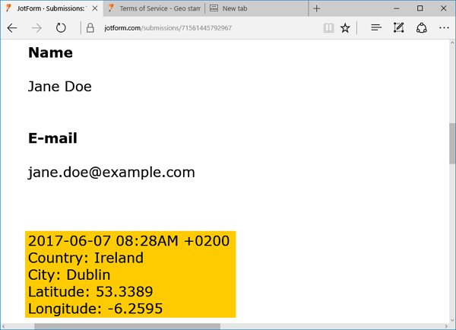Open the Hub panel
456x330 pixels.
pyautogui.click(x=375, y=28)
